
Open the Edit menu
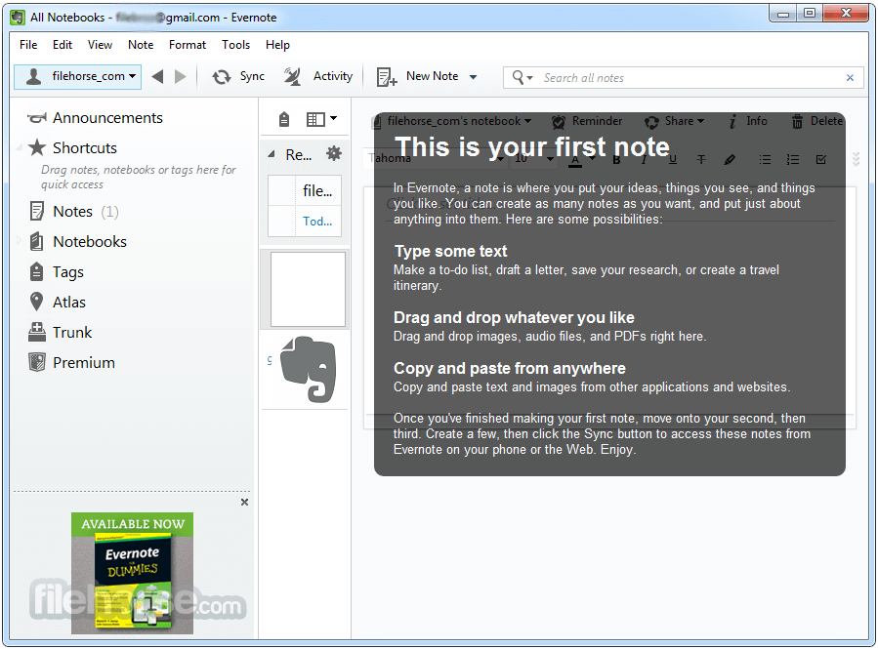pyautogui.click(x=63, y=45)
